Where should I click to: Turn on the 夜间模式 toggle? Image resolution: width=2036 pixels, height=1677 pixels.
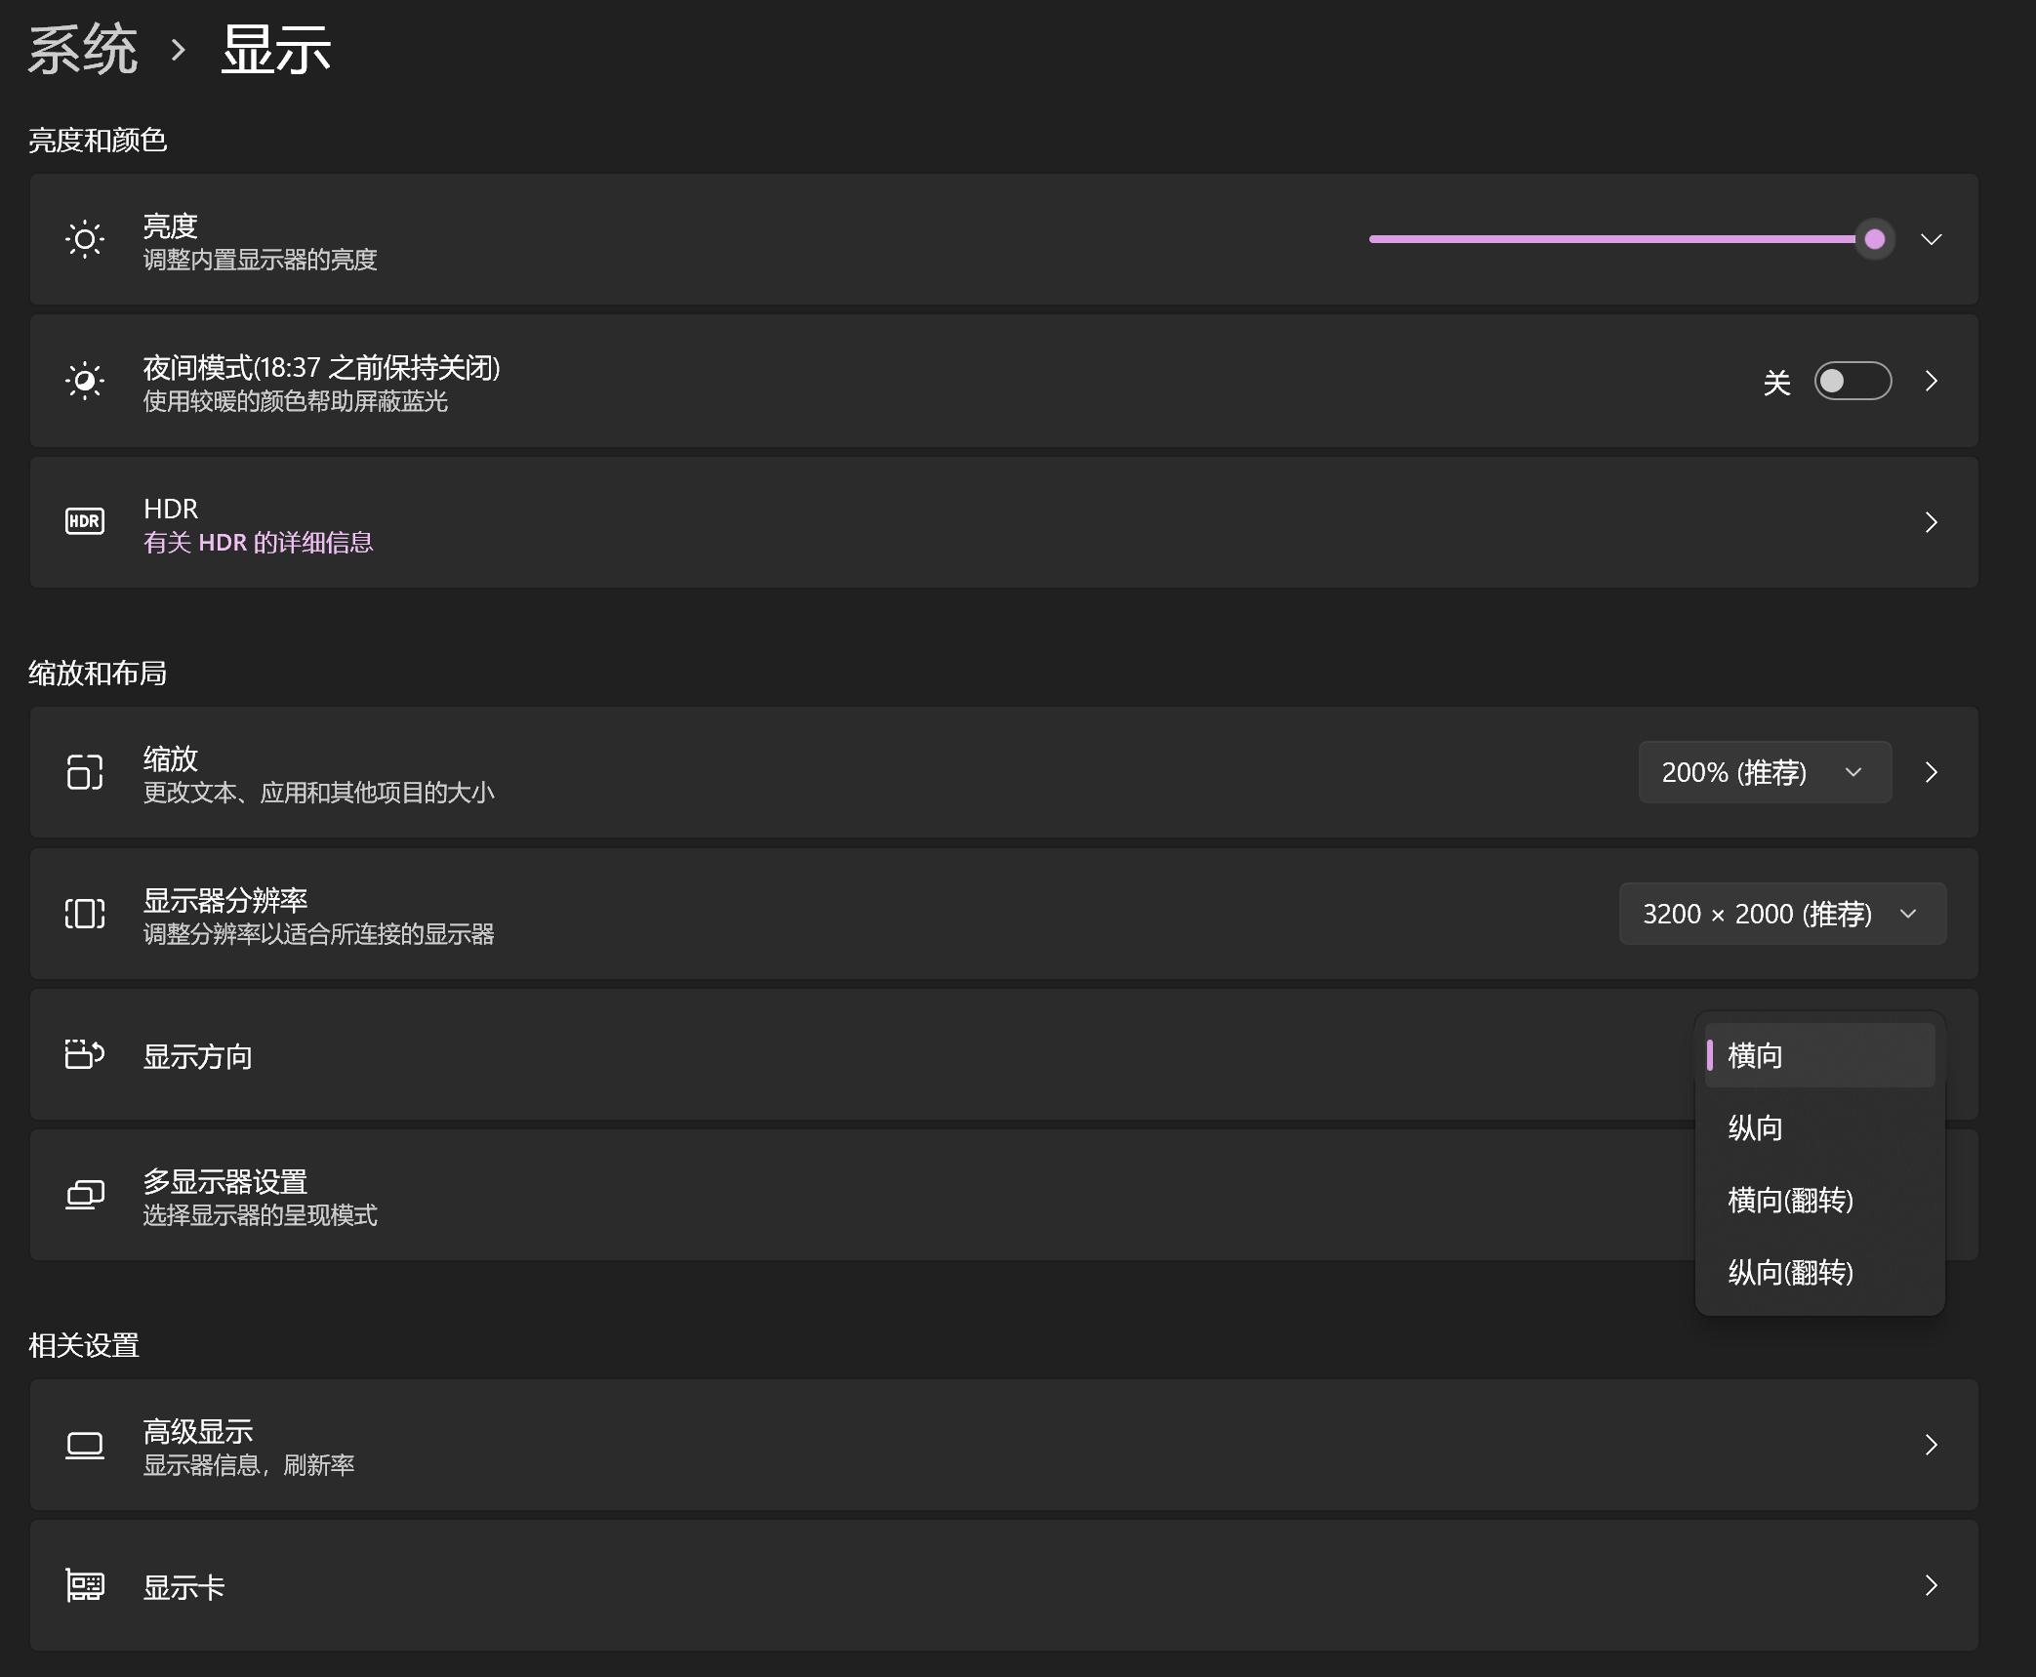point(1853,381)
